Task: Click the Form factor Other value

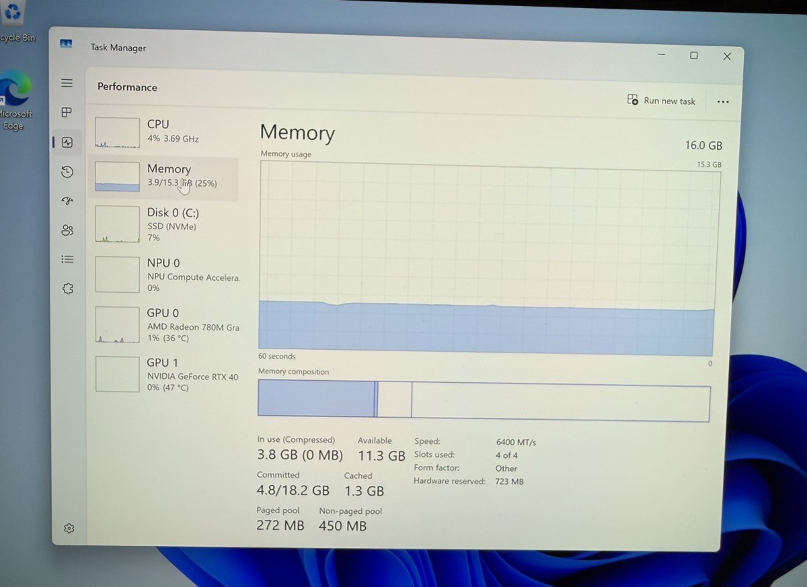Action: [506, 469]
